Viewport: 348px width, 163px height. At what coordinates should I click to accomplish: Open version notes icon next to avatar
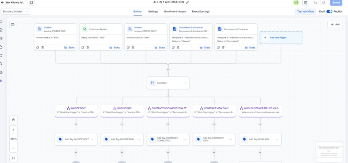[305, 3]
